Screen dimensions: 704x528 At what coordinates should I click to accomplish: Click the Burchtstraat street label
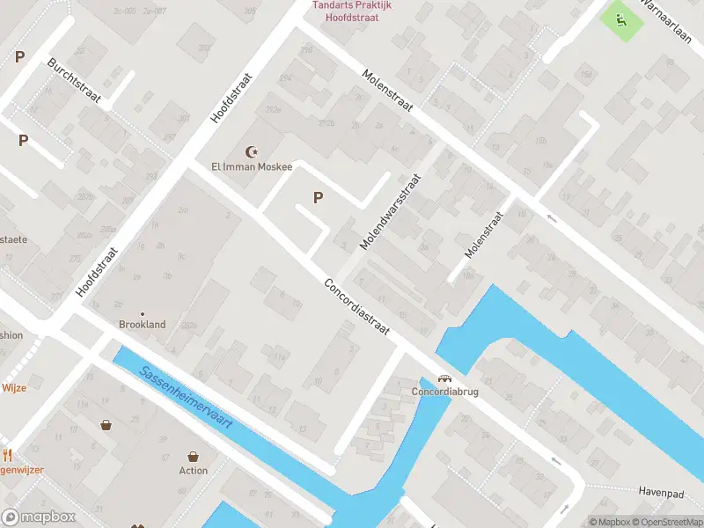pyautogui.click(x=74, y=80)
